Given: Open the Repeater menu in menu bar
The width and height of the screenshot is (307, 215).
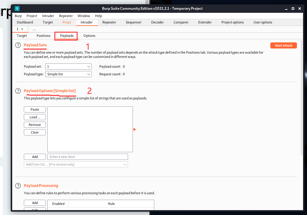Looking at the screenshot, I should [x=66, y=16].
